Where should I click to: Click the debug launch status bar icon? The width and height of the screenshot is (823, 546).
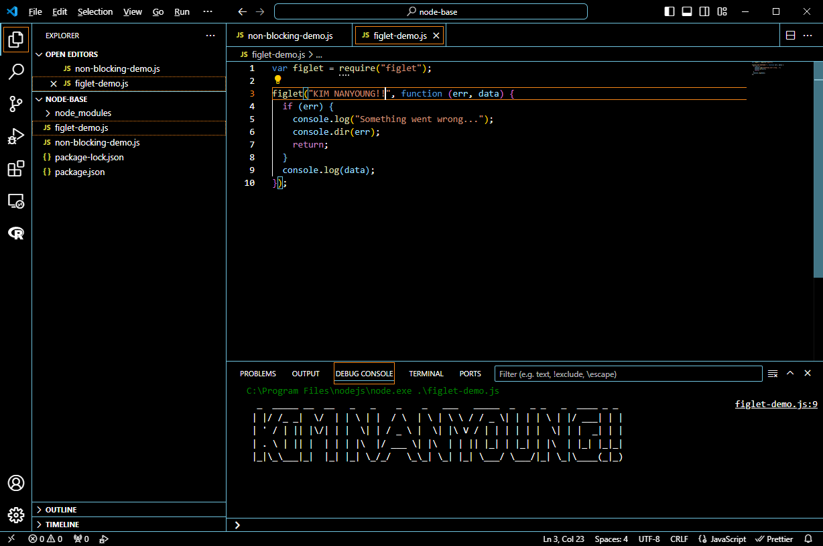coord(103,539)
